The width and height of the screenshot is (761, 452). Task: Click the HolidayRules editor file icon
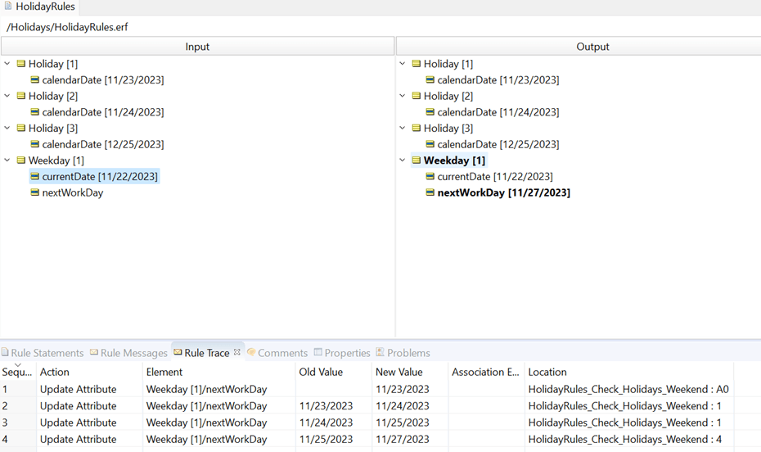pyautogui.click(x=7, y=7)
